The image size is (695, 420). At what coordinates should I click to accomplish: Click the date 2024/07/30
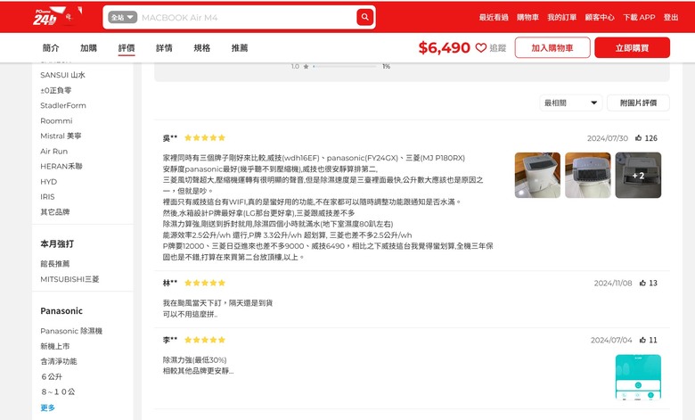pos(608,138)
